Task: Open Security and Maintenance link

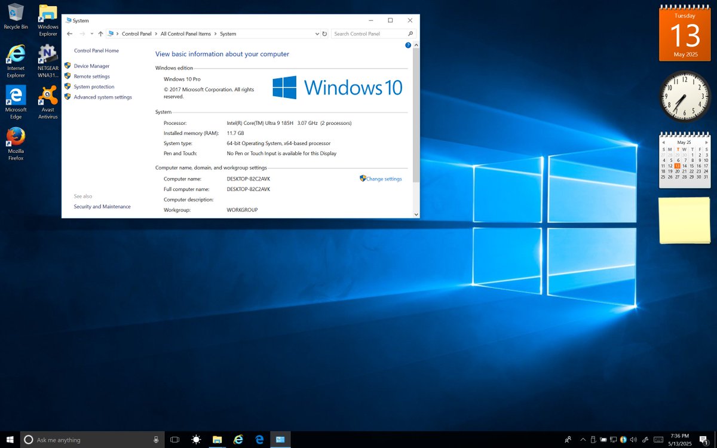Action: tap(102, 207)
